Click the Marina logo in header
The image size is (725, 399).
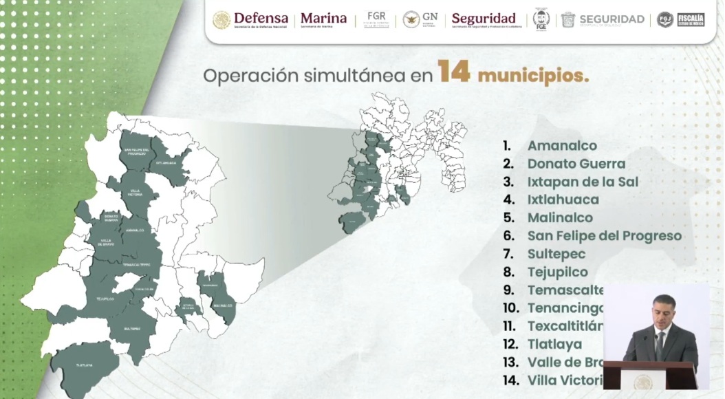(x=323, y=20)
